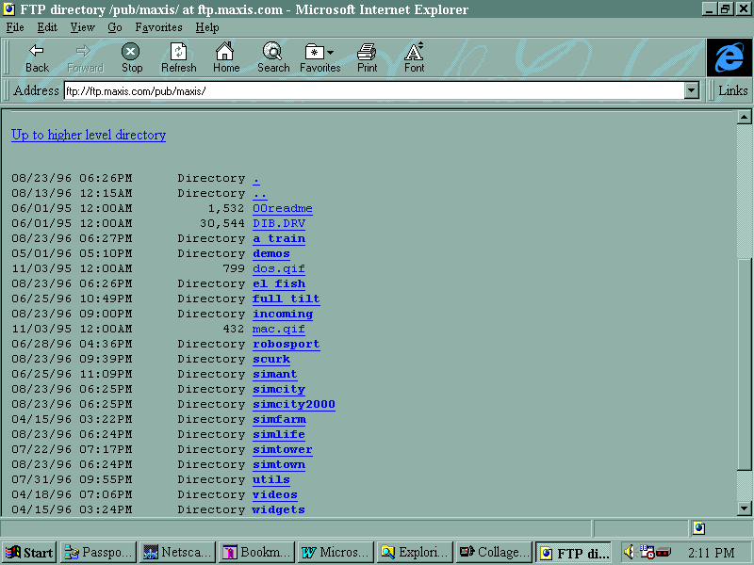
Task: Switch to the Netscape taskbar window
Action: pyautogui.click(x=176, y=553)
